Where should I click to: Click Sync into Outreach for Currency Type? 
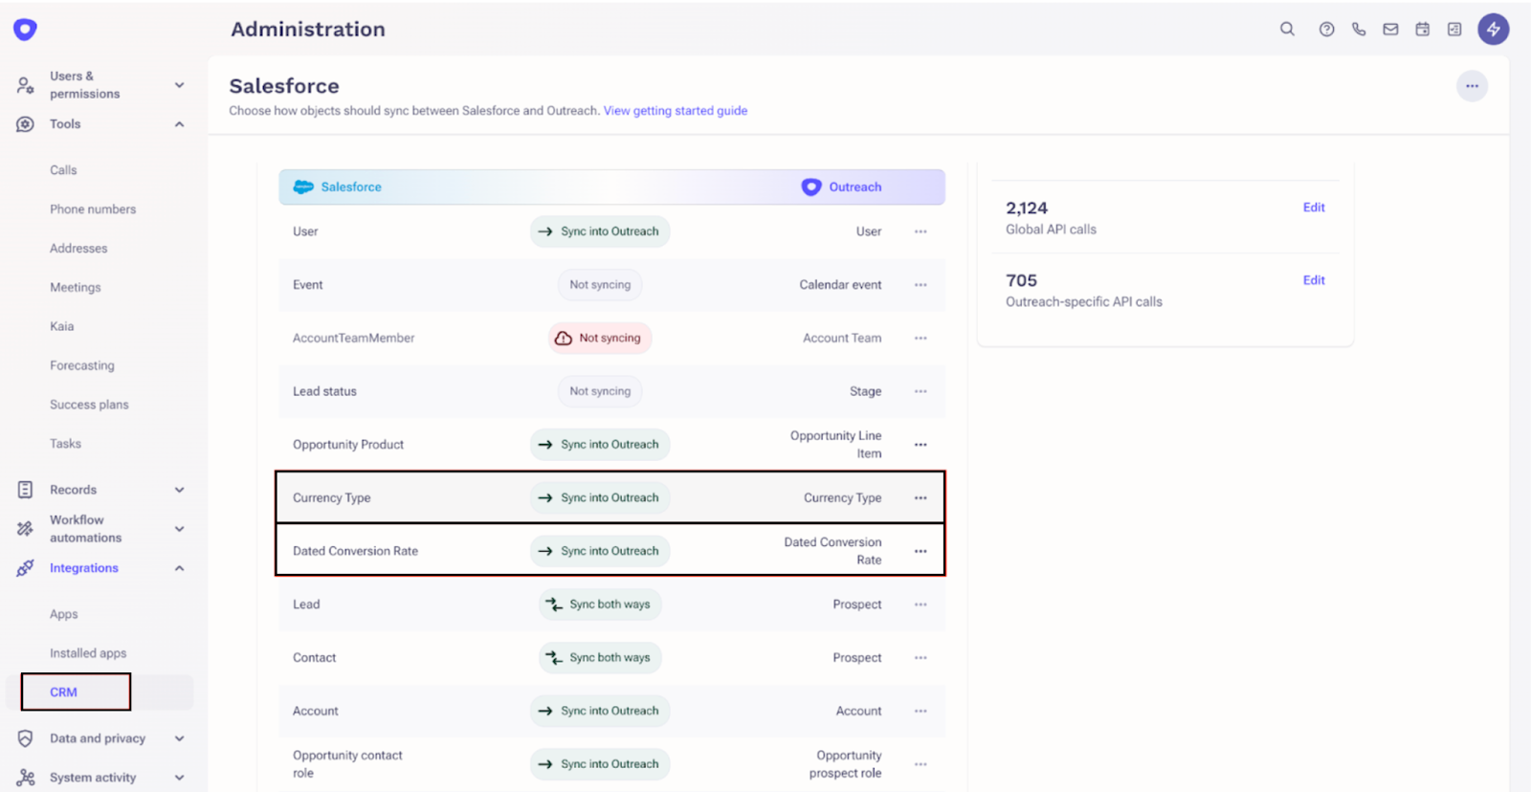(600, 498)
